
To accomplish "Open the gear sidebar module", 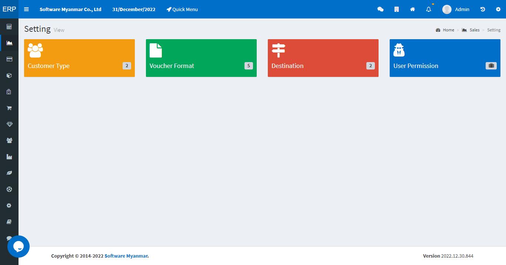I will pos(9,205).
